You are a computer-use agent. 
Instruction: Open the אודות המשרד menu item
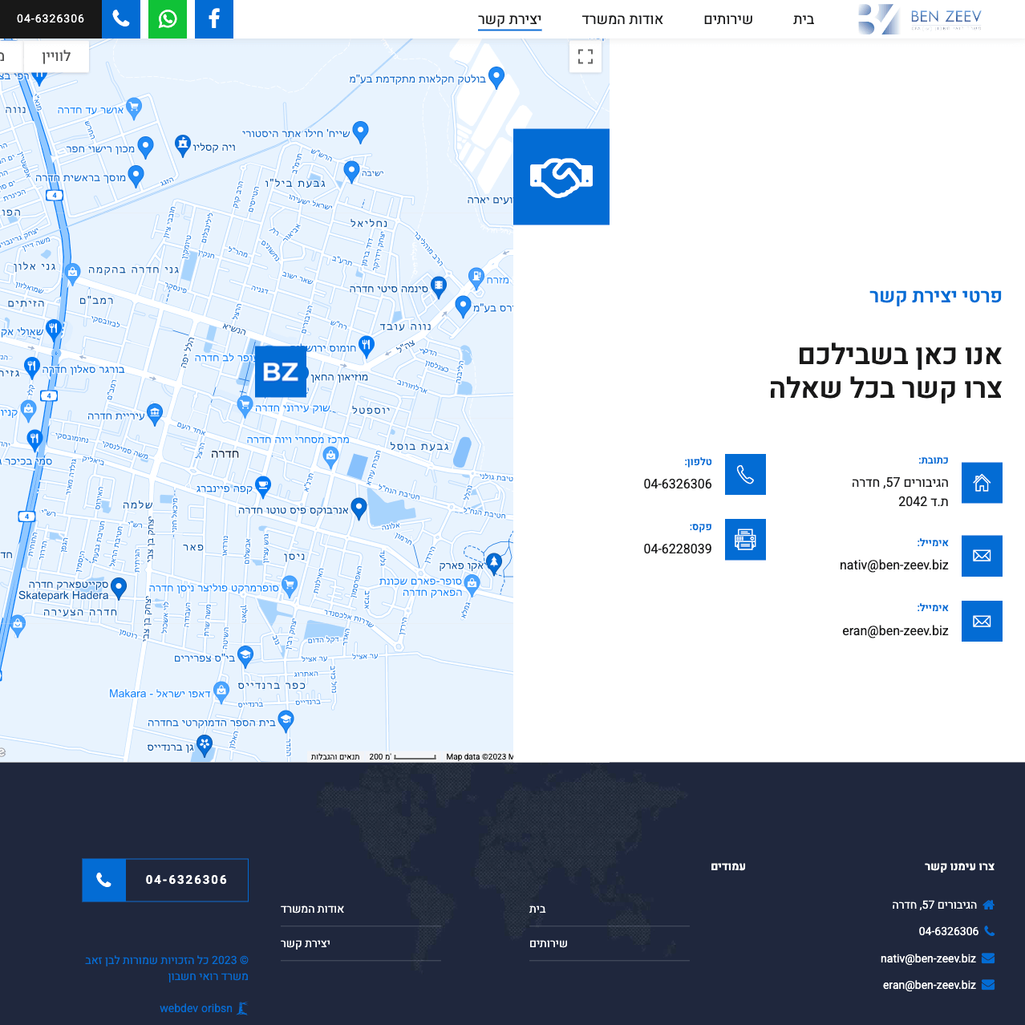[x=622, y=19]
